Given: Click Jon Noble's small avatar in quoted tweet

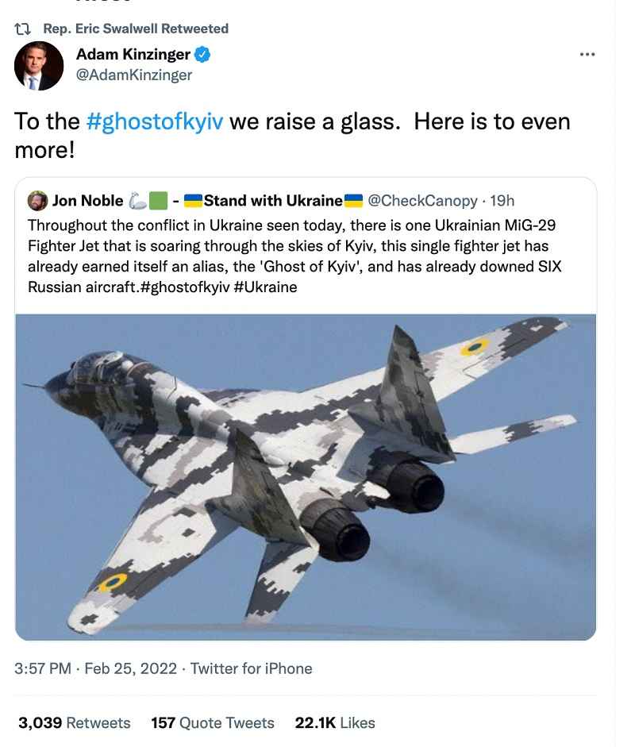Looking at the screenshot, I should point(37,200).
